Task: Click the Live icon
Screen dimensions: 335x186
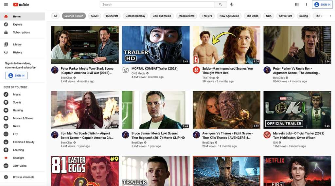Action: pos(6,134)
